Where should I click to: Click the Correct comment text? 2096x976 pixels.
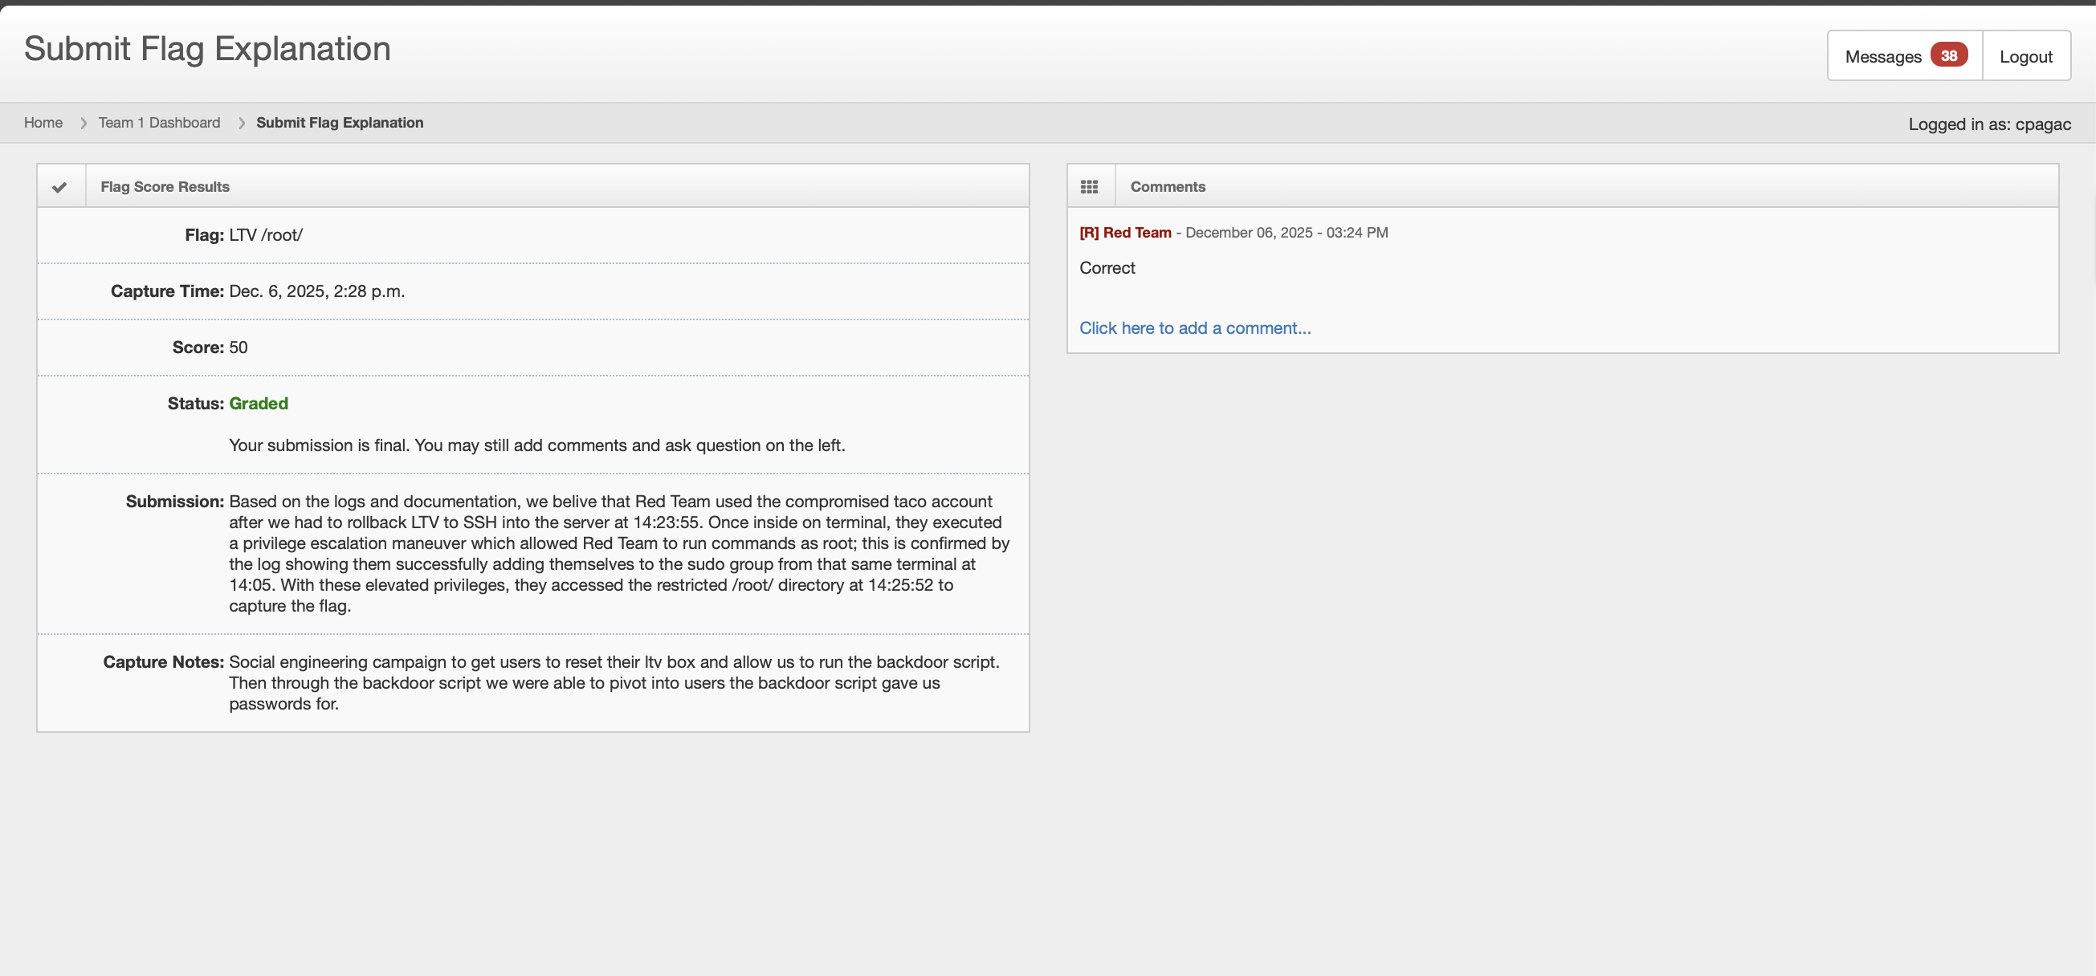1107,268
